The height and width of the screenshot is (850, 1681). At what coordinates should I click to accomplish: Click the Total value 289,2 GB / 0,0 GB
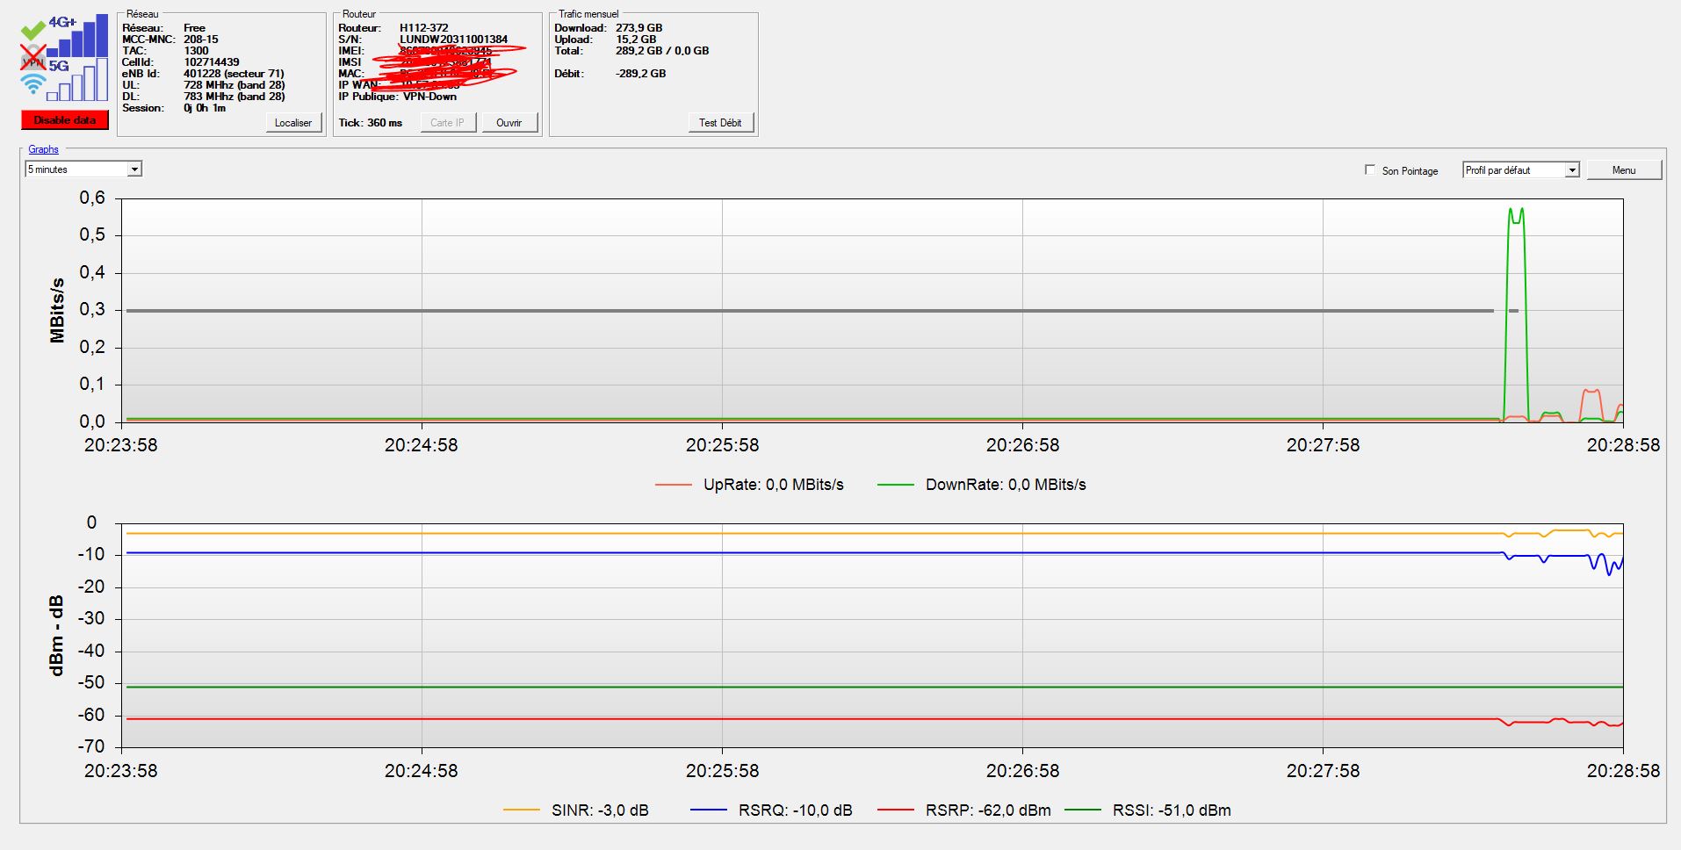[662, 51]
